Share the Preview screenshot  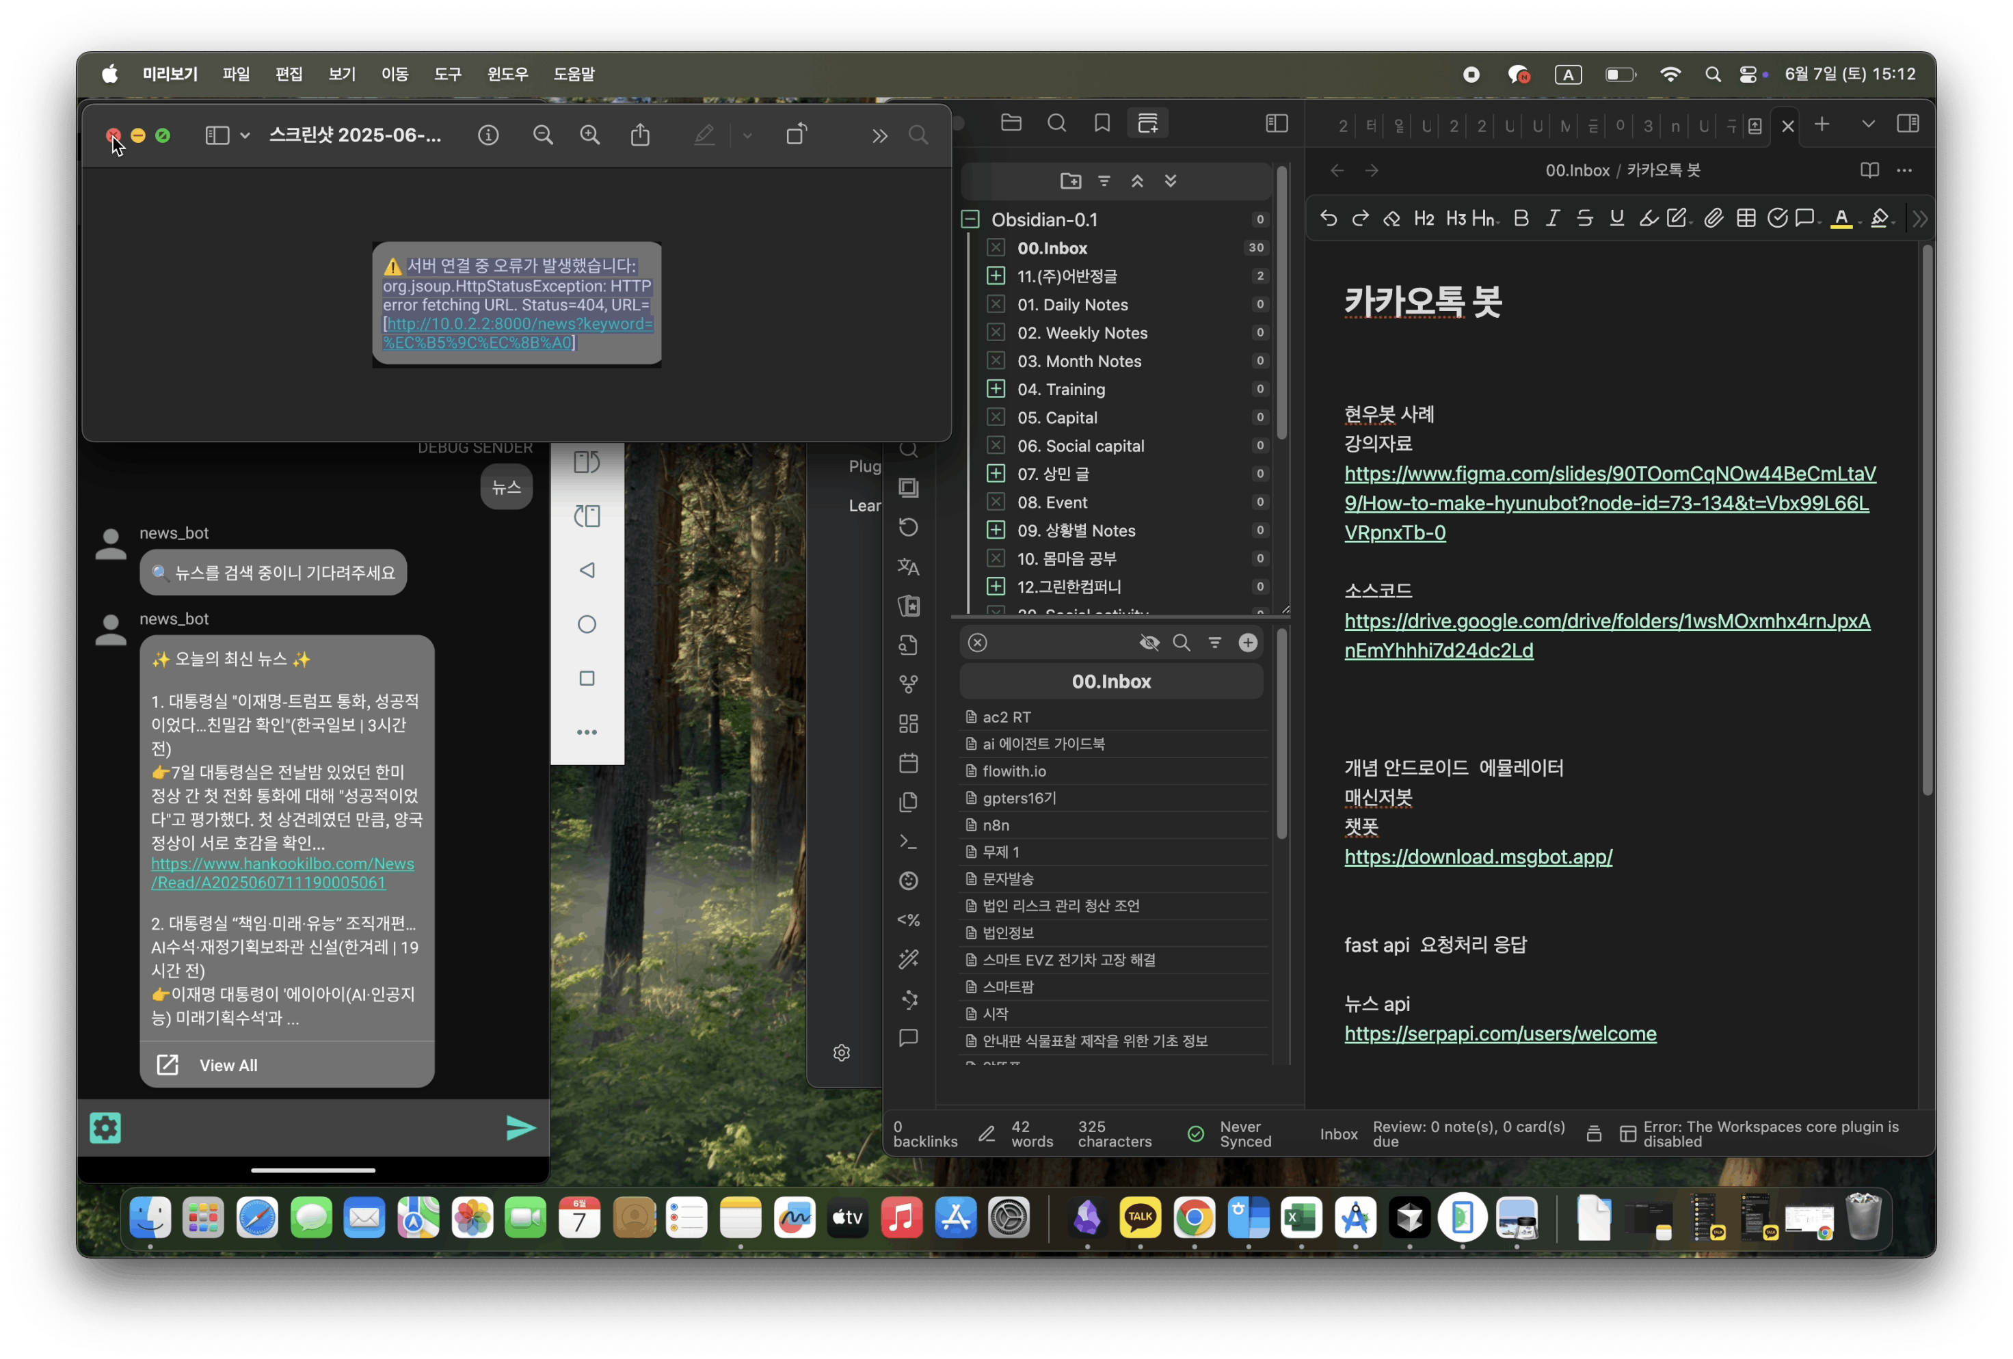pyautogui.click(x=640, y=134)
